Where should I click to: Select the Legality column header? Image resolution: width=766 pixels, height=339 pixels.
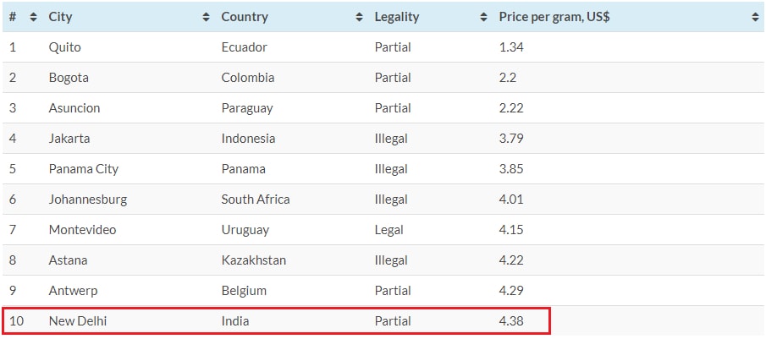tap(397, 17)
